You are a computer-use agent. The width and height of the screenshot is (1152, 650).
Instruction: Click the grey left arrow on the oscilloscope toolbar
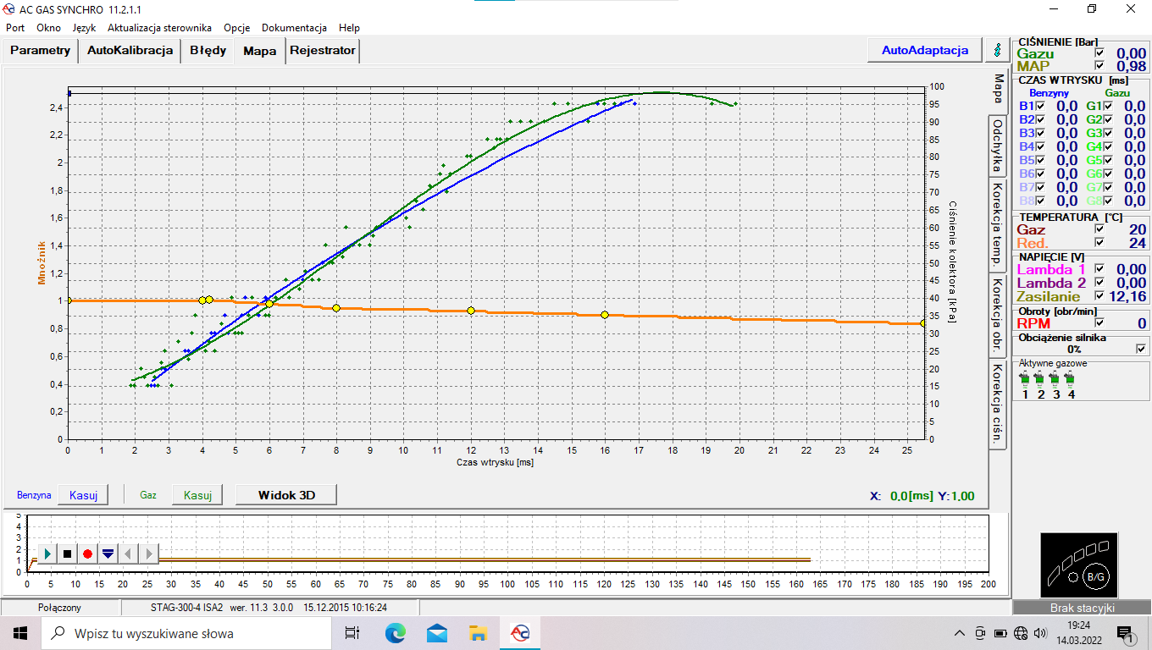pyautogui.click(x=128, y=554)
